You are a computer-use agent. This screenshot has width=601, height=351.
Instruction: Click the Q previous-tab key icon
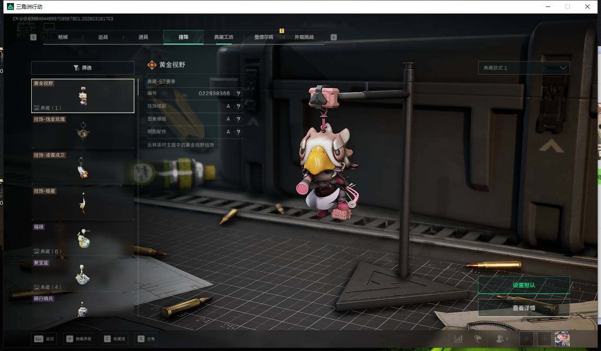click(33, 37)
